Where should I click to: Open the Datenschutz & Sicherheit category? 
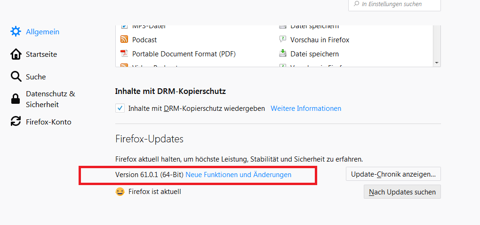click(x=50, y=99)
